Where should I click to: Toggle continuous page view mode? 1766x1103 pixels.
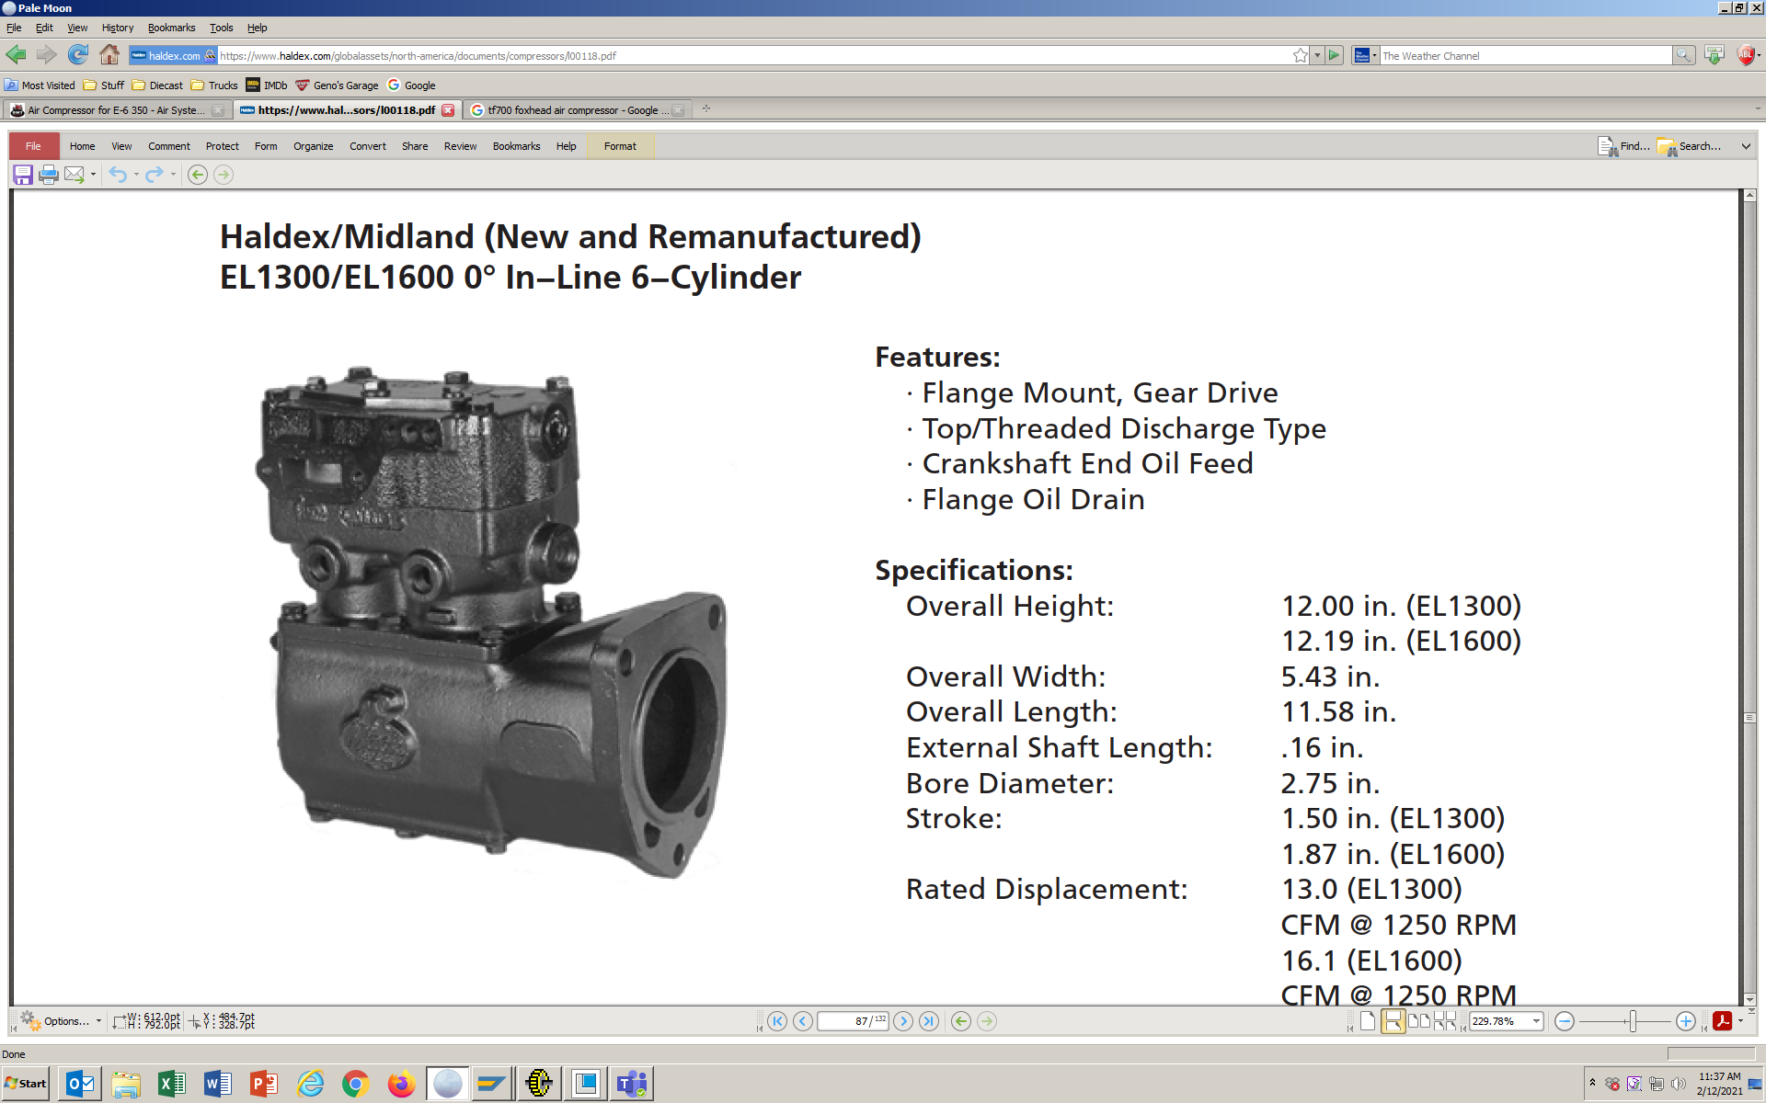point(1393,1021)
